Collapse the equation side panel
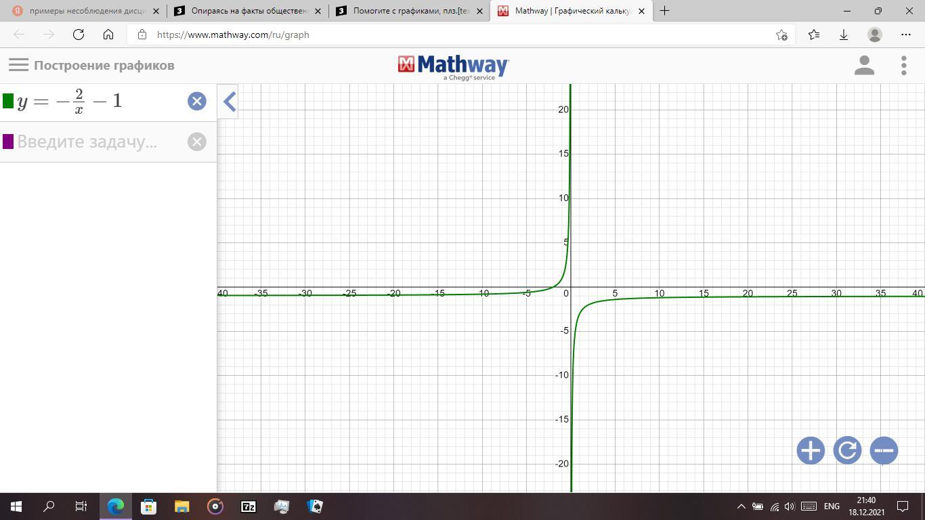Image resolution: width=925 pixels, height=520 pixels. (x=229, y=102)
